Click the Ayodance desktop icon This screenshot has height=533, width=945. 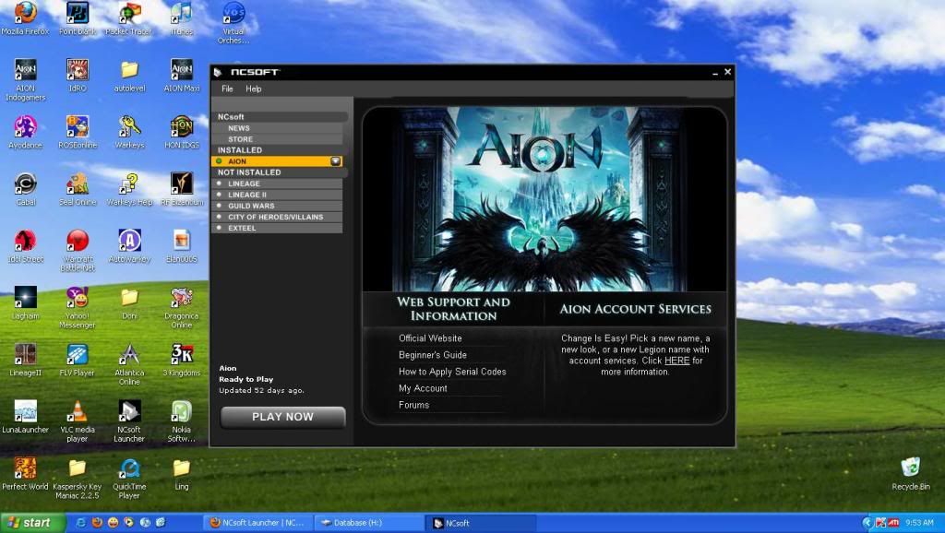(x=25, y=132)
